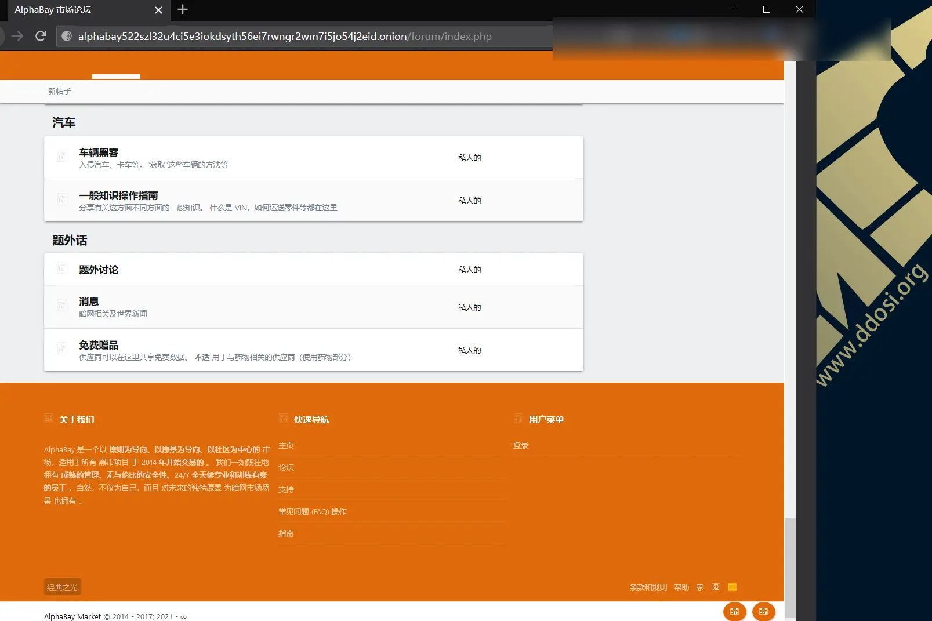Open the 题外讨论 forum

pos(99,270)
